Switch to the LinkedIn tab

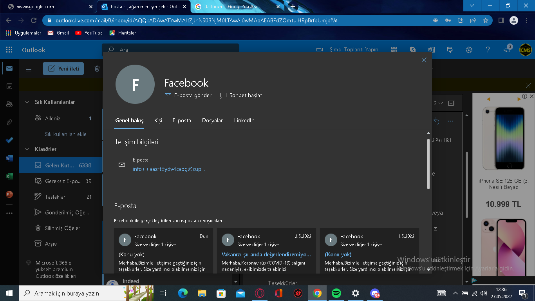tap(244, 120)
